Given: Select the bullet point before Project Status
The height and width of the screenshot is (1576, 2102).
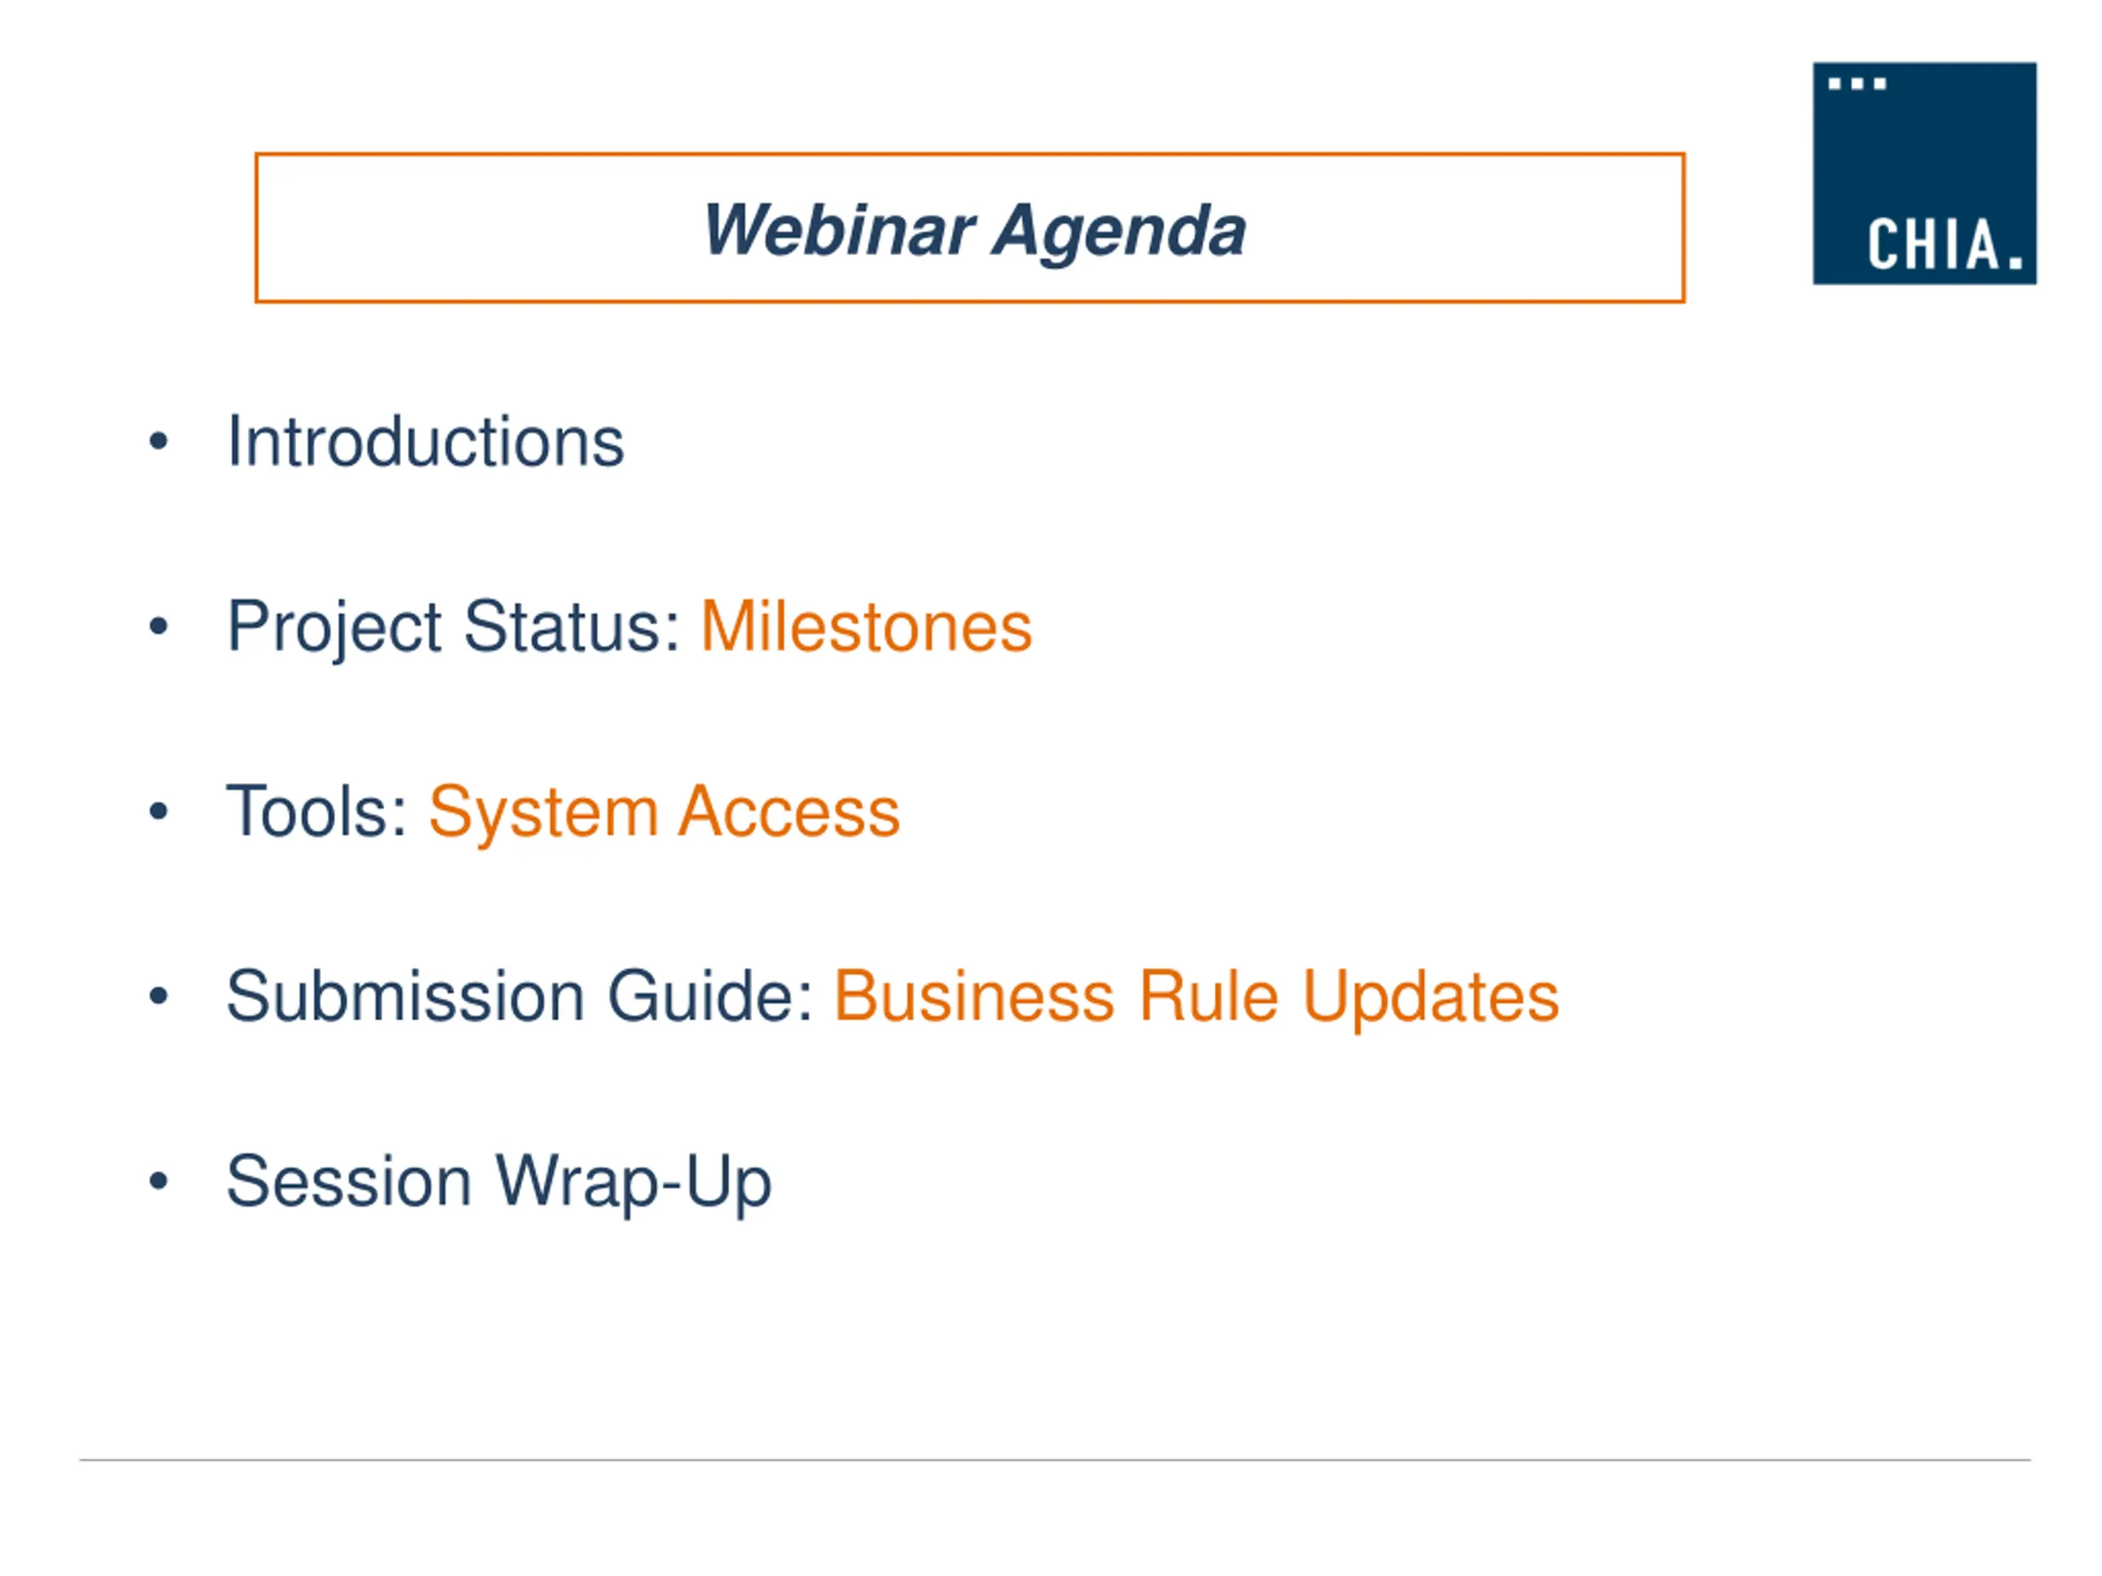Looking at the screenshot, I should coord(158,626).
